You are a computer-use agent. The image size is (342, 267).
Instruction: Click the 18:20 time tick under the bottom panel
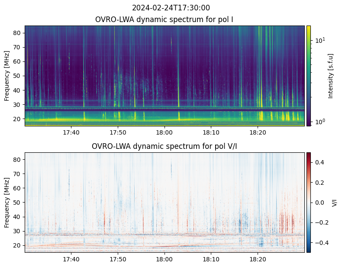(258, 259)
